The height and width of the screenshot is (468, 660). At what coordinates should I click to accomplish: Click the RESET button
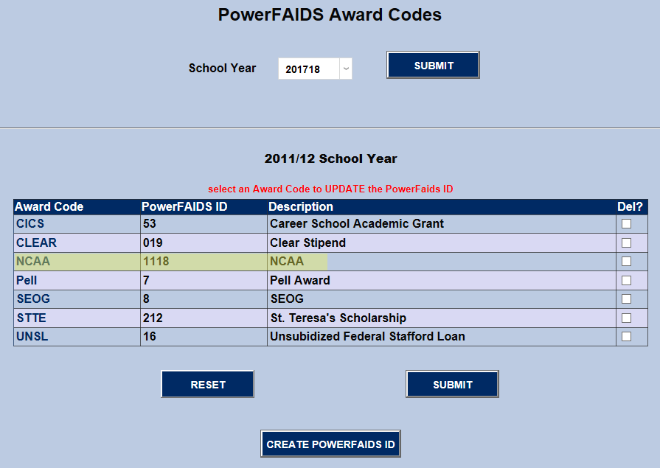pos(207,384)
